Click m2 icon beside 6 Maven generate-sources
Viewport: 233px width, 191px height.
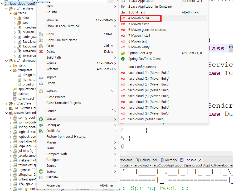(123, 30)
